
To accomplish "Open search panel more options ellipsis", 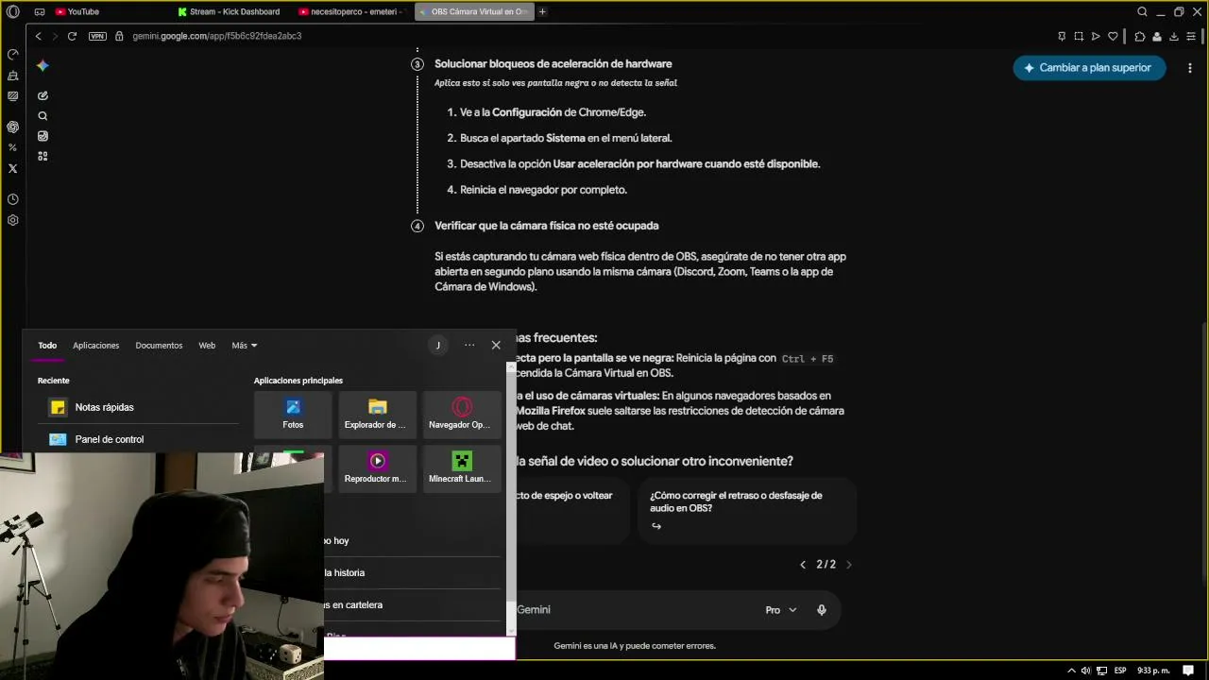I will [x=469, y=346].
